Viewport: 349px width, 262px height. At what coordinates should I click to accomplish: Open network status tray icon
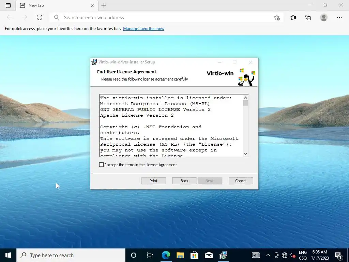click(x=285, y=255)
